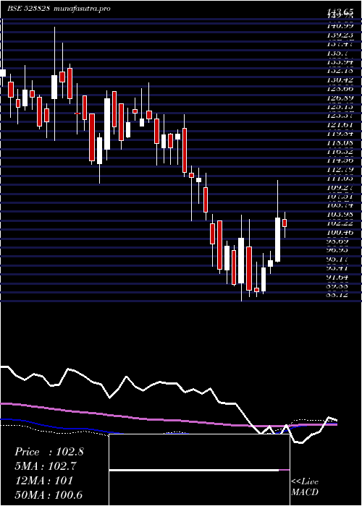Viewport: 362px width, 506px height.
Task: Select the '121.61' price axis label
Action: click(x=340, y=124)
